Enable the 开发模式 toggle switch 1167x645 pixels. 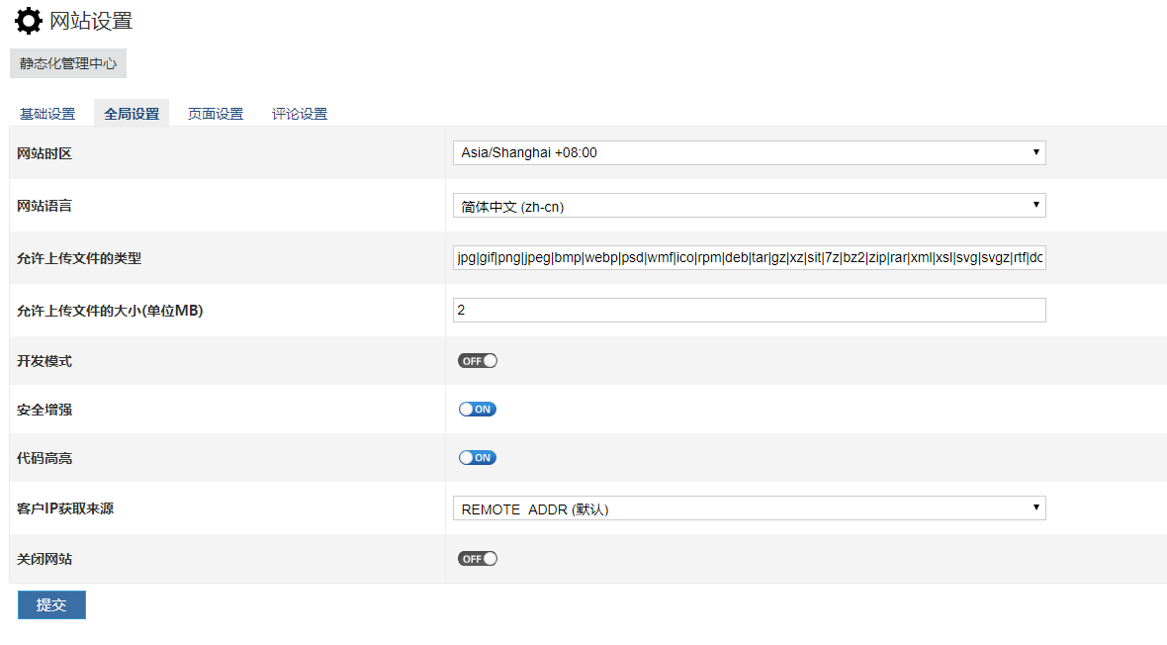pos(478,361)
